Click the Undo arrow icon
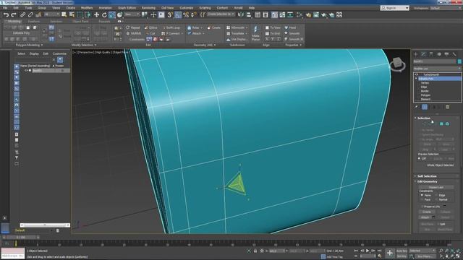The image size is (463, 260). [7, 14]
